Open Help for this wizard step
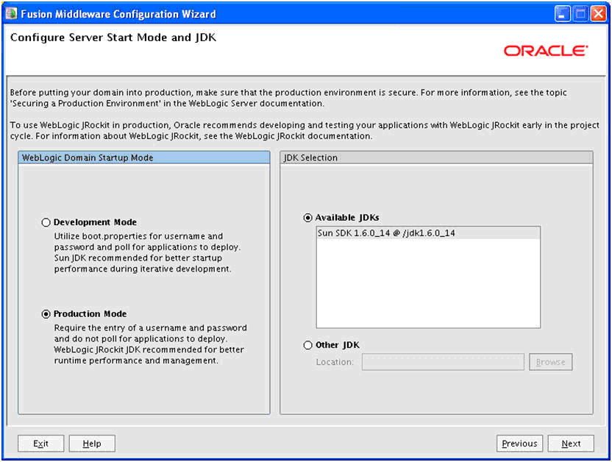Screen dimensions: 612x462 click(92, 444)
